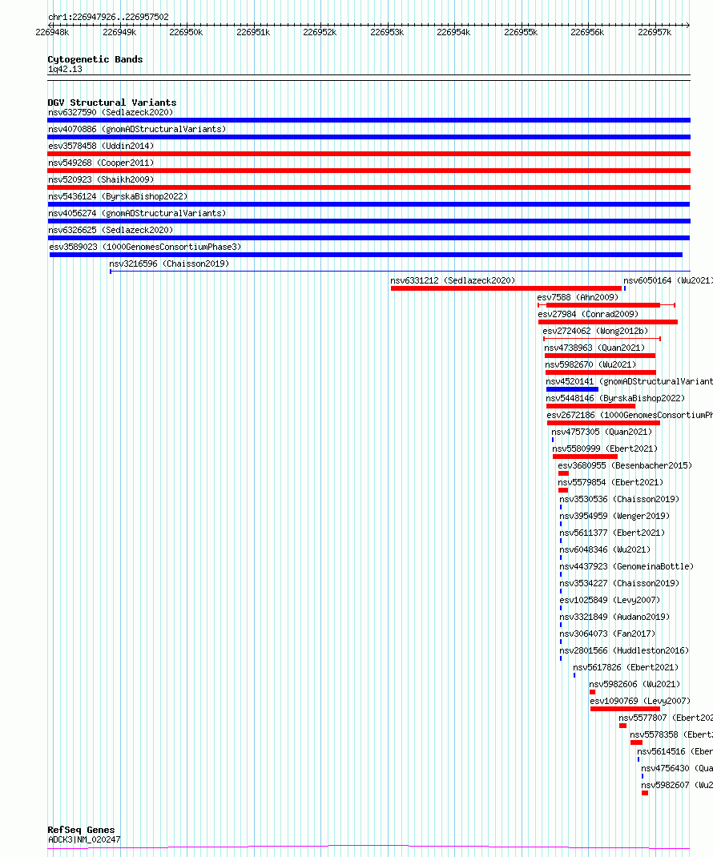Open nsv3064073 (Fan2017) label
Image resolution: width=713 pixels, height=857 pixels.
tap(607, 634)
